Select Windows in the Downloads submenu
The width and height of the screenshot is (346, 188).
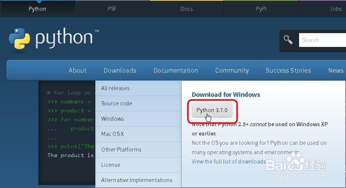[112, 119]
